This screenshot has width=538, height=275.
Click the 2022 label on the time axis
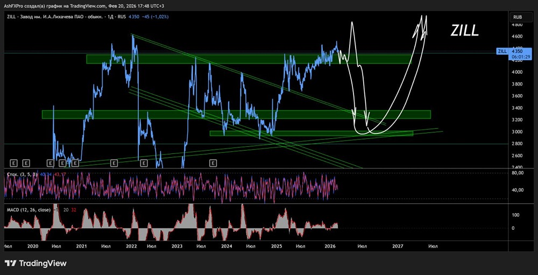[131, 246]
